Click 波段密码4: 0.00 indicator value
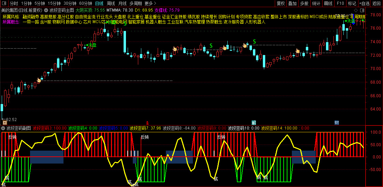 (83, 128)
